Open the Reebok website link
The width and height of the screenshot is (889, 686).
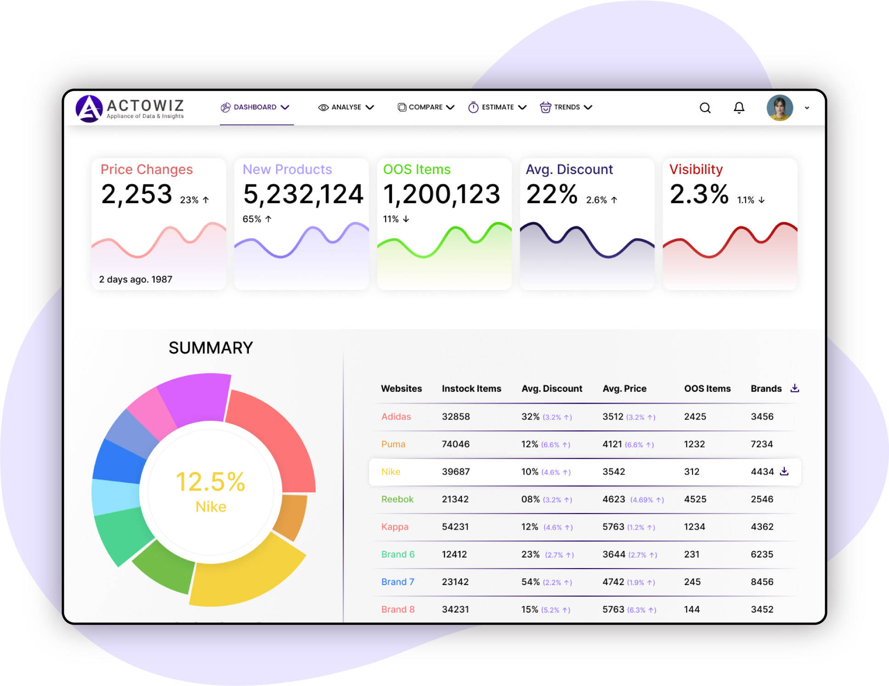[397, 499]
